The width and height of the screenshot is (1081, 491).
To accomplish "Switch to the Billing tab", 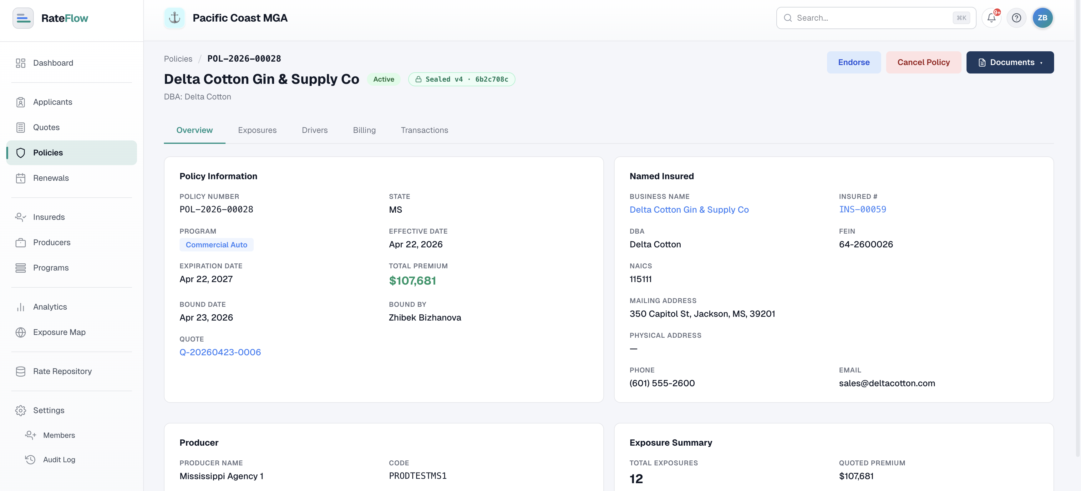I will 364,130.
